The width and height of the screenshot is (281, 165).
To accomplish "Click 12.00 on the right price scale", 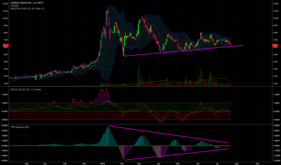I will [x=276, y=4].
